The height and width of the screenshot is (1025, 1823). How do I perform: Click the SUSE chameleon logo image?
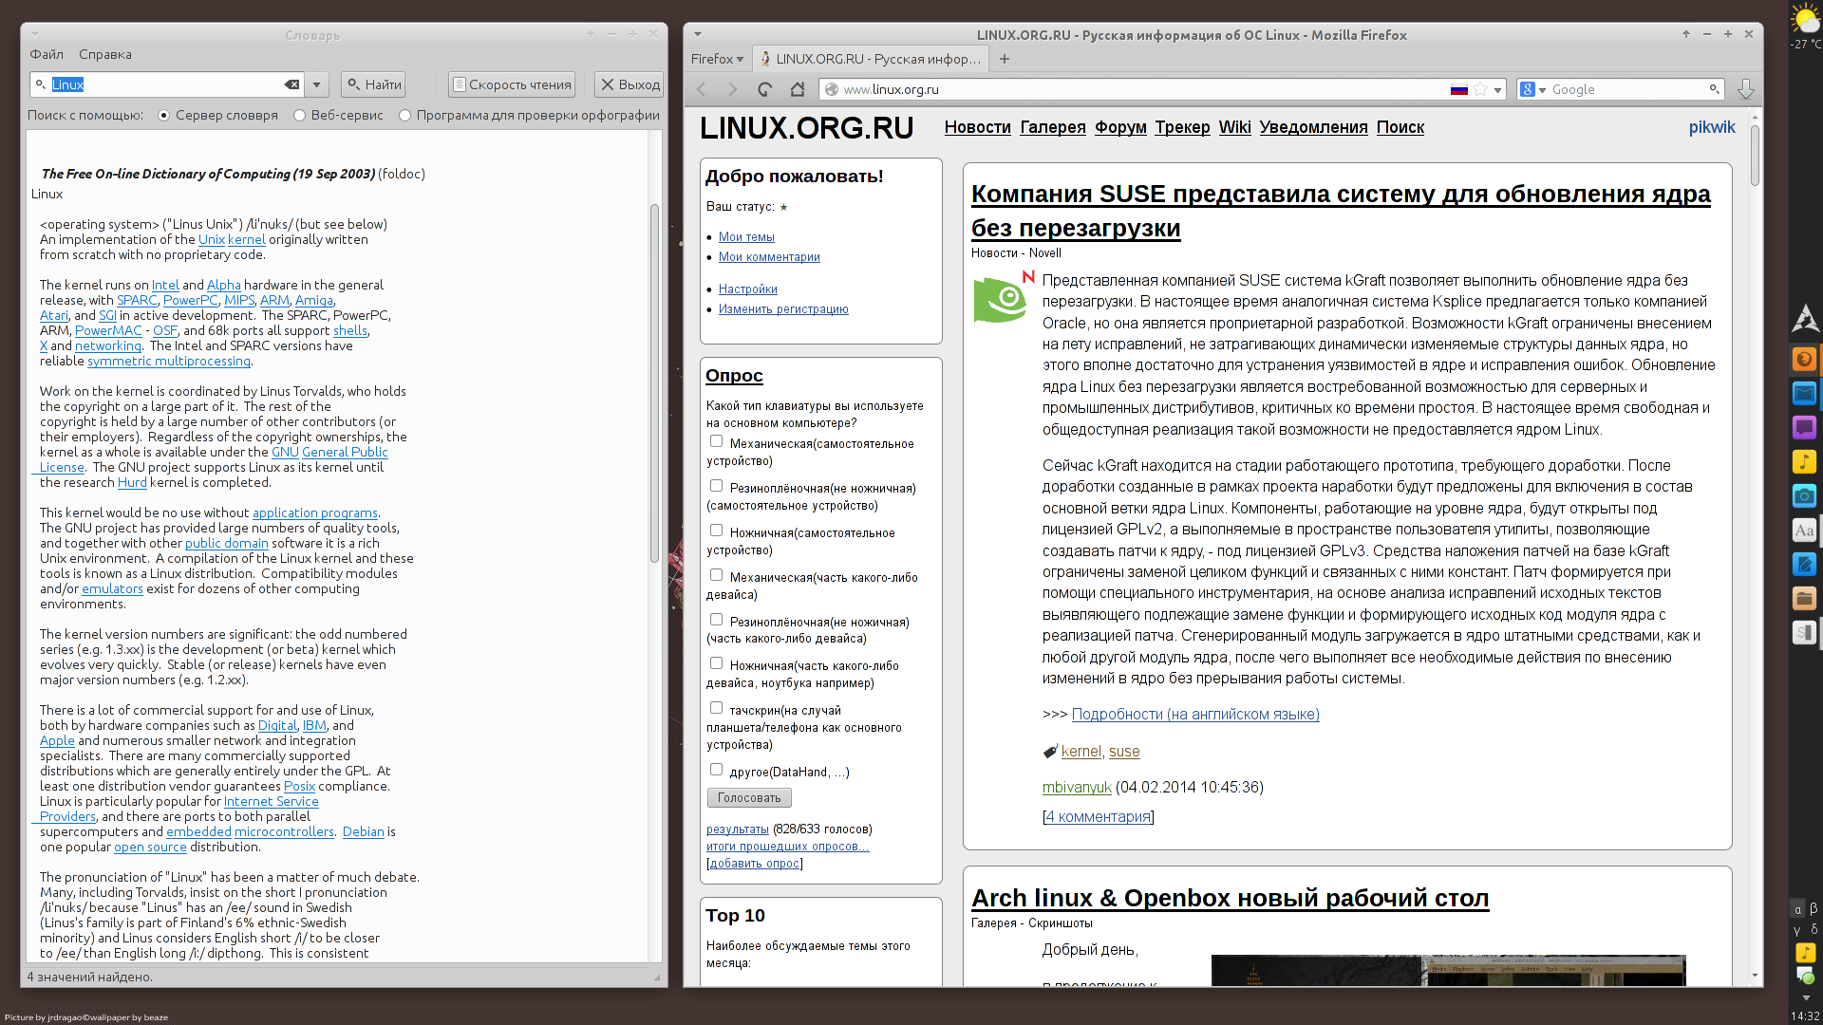click(x=1003, y=297)
